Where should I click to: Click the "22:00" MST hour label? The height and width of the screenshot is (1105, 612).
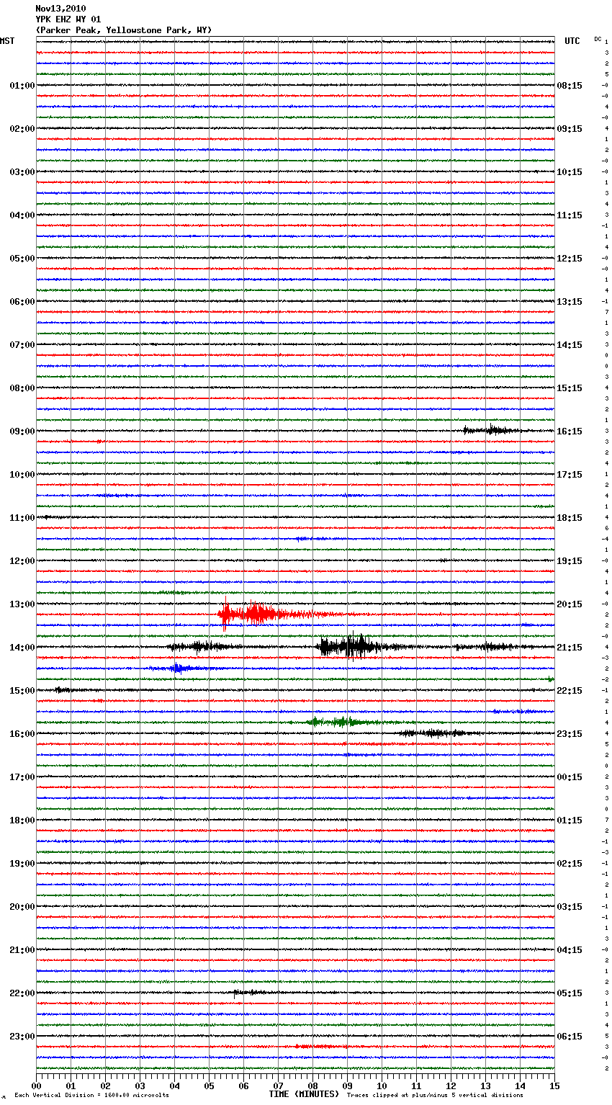(22, 993)
